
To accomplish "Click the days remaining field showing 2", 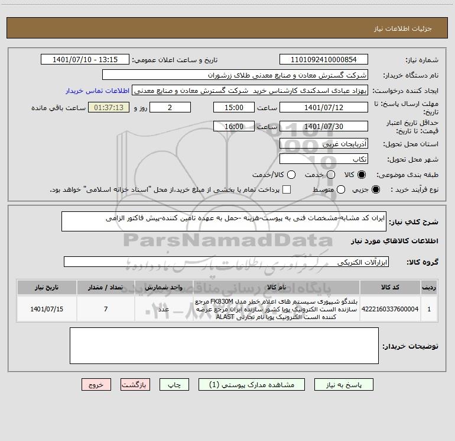I will 170,107.
